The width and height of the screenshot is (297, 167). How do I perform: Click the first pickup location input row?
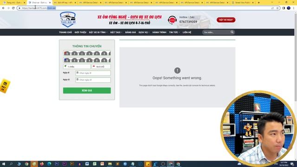pos(87,53)
